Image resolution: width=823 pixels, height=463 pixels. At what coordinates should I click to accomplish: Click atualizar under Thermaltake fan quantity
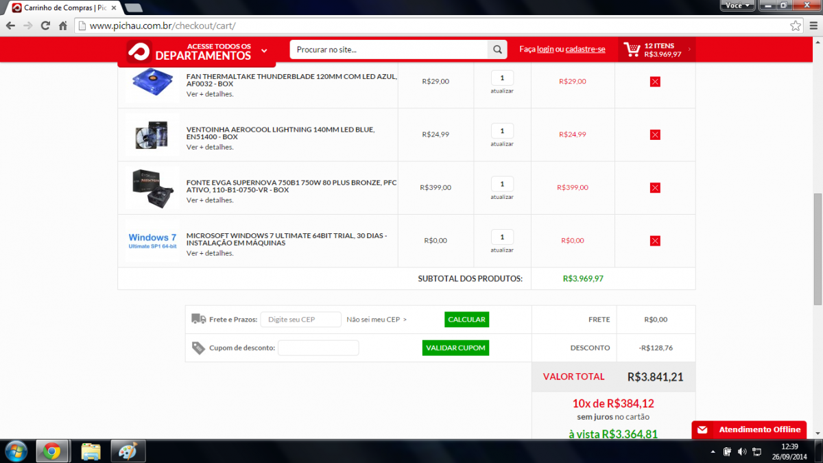[x=502, y=91]
